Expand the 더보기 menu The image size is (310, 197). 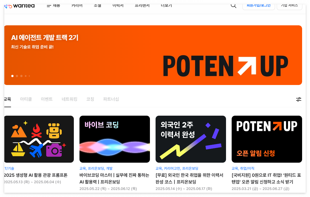click(167, 6)
